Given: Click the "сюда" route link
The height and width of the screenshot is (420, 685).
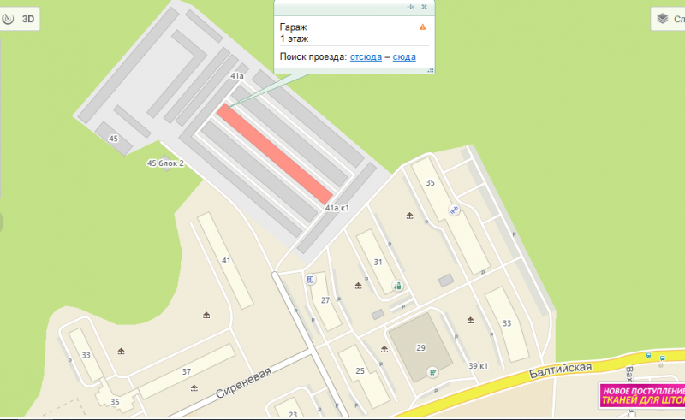Looking at the screenshot, I should click(x=404, y=56).
